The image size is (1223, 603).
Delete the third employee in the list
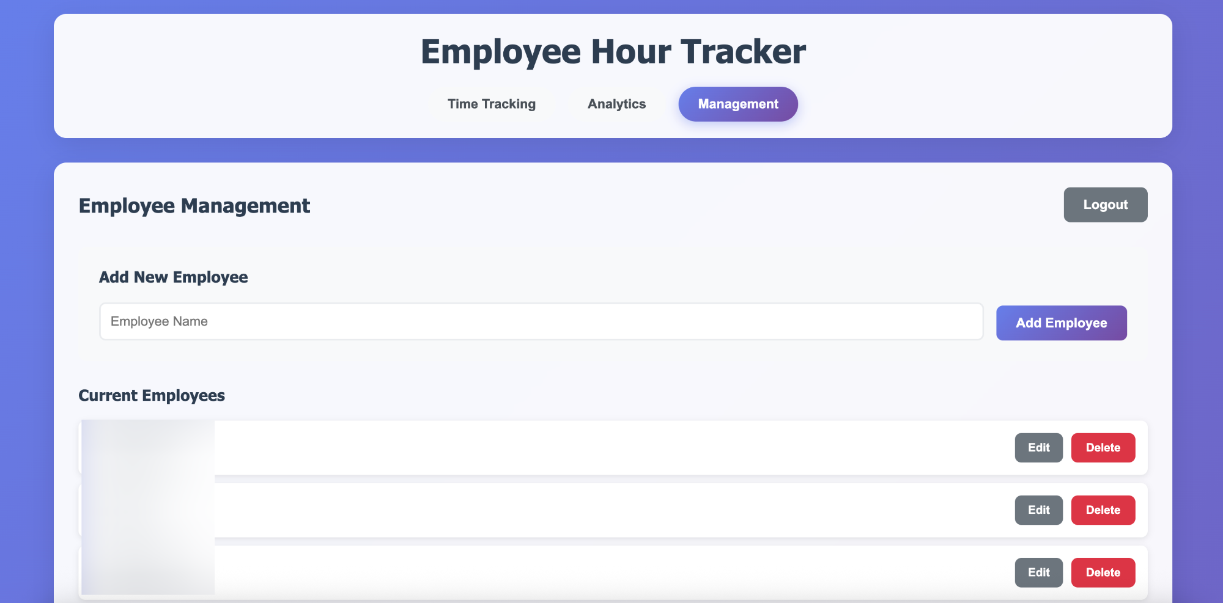tap(1103, 572)
